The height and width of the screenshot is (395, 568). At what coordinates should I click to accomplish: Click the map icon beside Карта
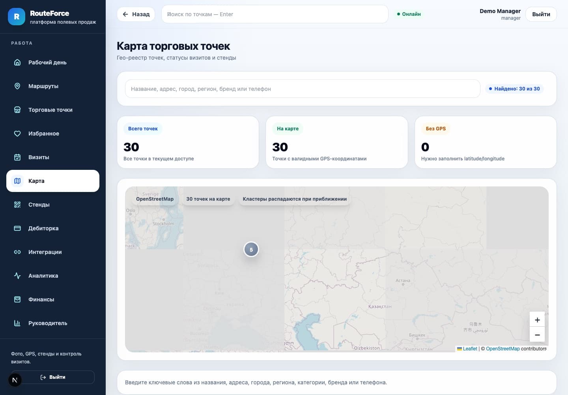17,181
